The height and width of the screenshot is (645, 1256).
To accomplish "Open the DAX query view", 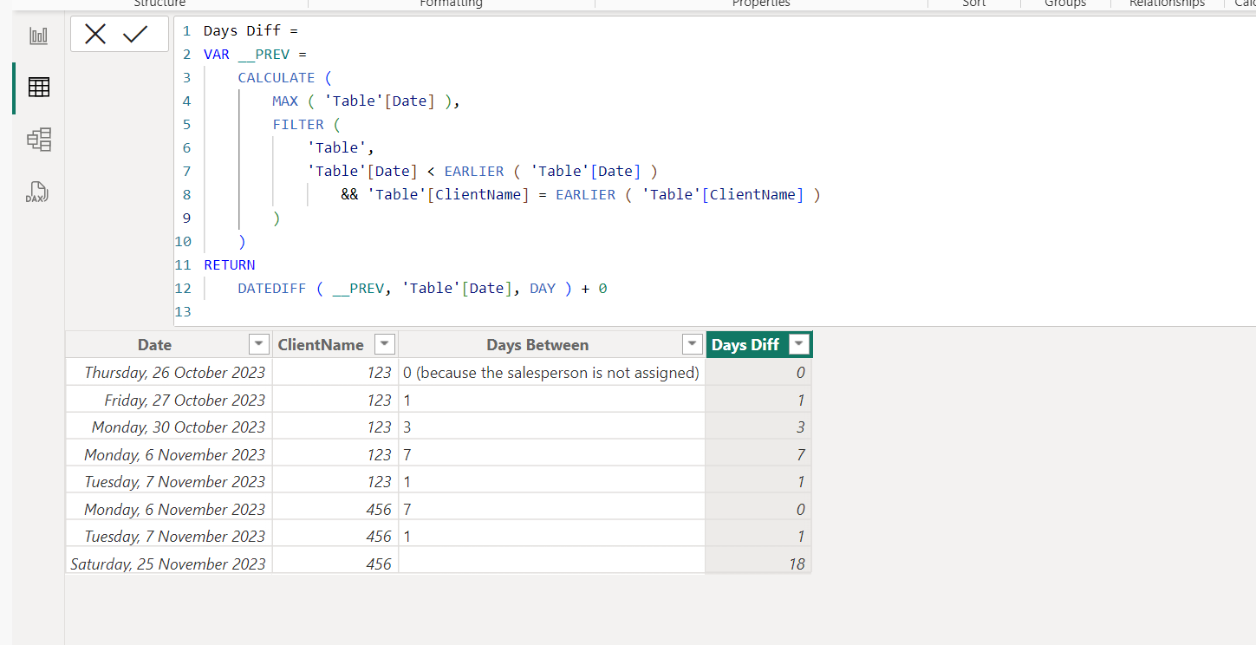I will [x=39, y=192].
